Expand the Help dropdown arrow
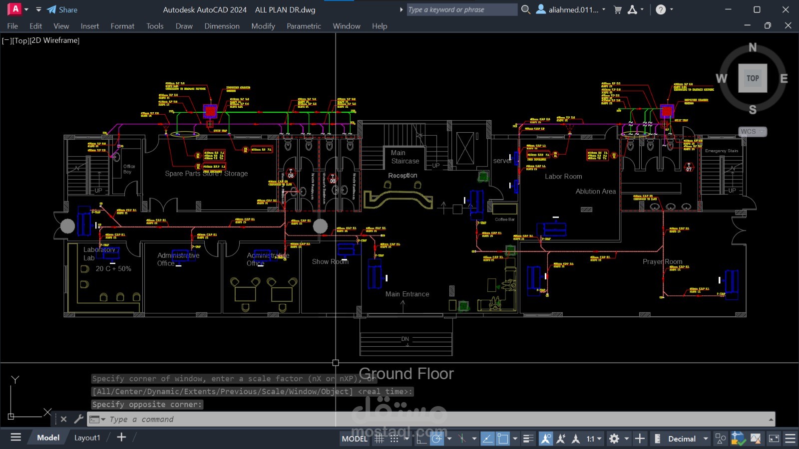Image resolution: width=799 pixels, height=449 pixels. pos(671,9)
